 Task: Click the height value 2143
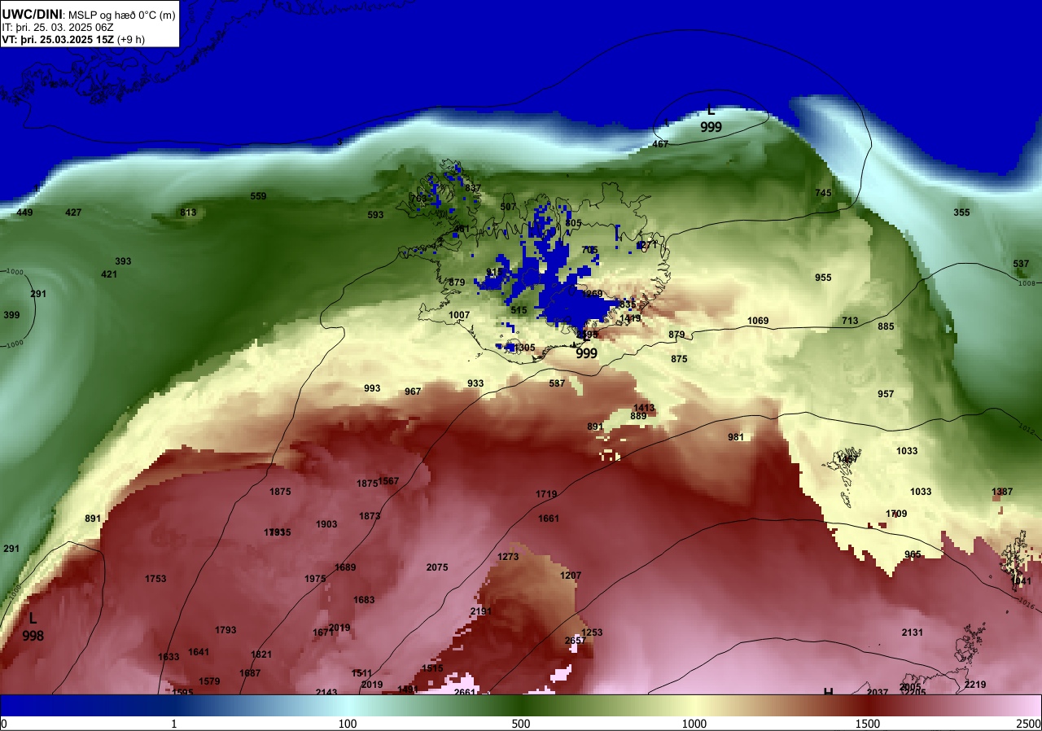tap(326, 693)
